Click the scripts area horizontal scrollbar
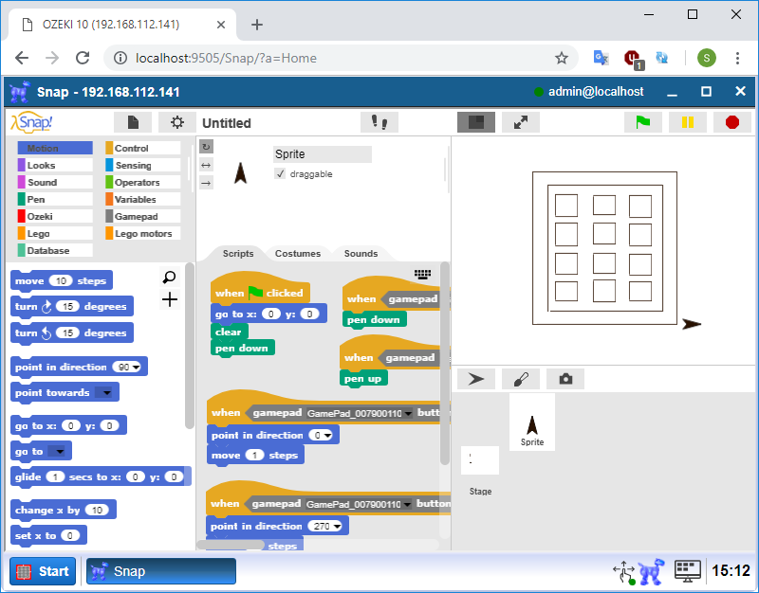 pyautogui.click(x=231, y=545)
